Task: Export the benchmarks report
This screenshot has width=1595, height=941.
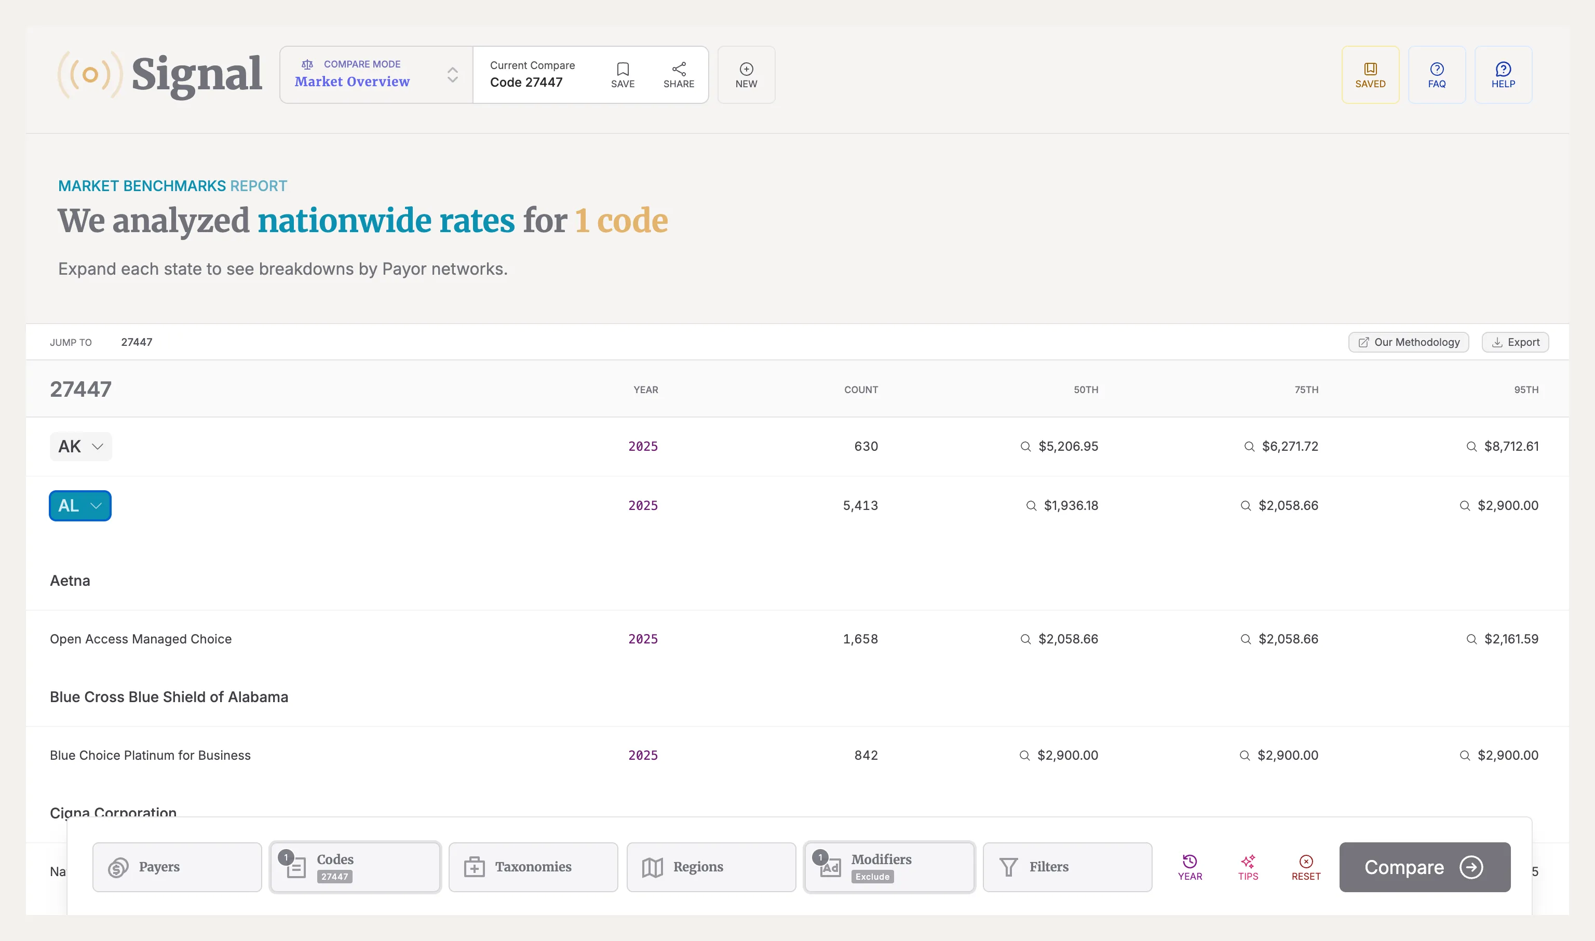Action: [1515, 342]
